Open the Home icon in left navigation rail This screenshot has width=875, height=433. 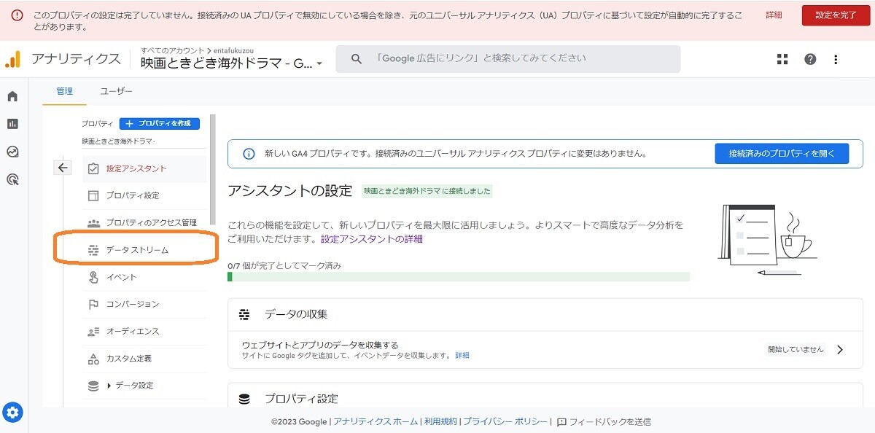tap(12, 95)
